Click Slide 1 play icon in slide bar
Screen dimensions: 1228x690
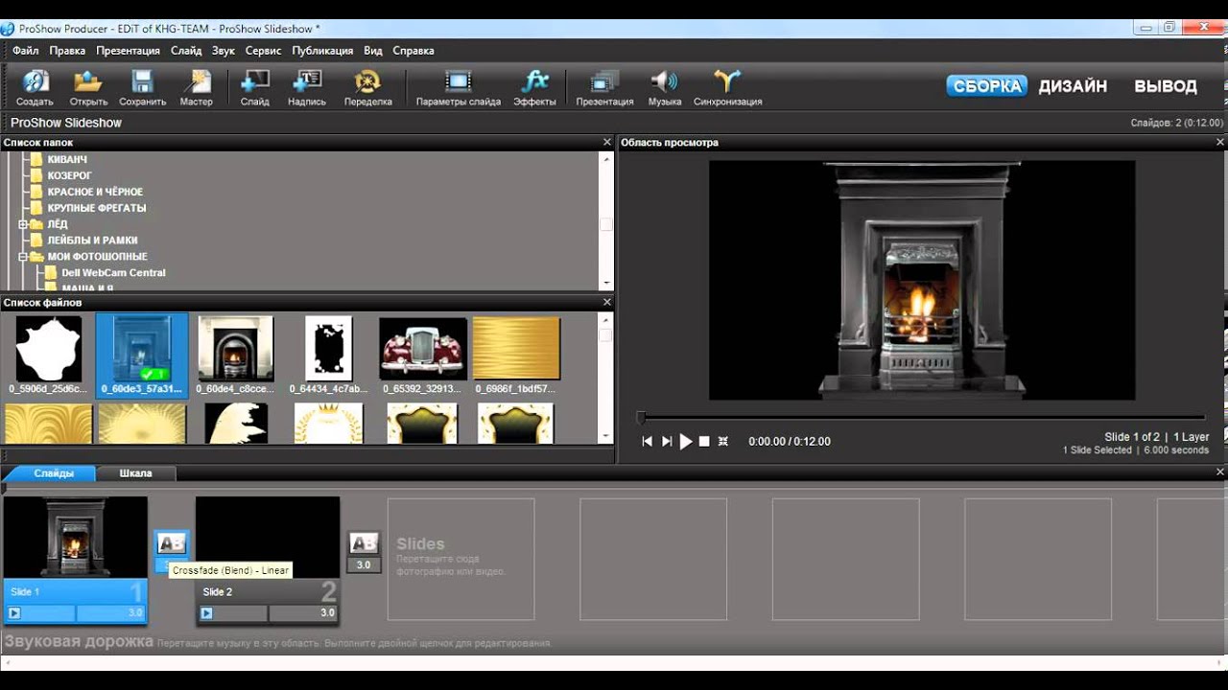coord(14,613)
